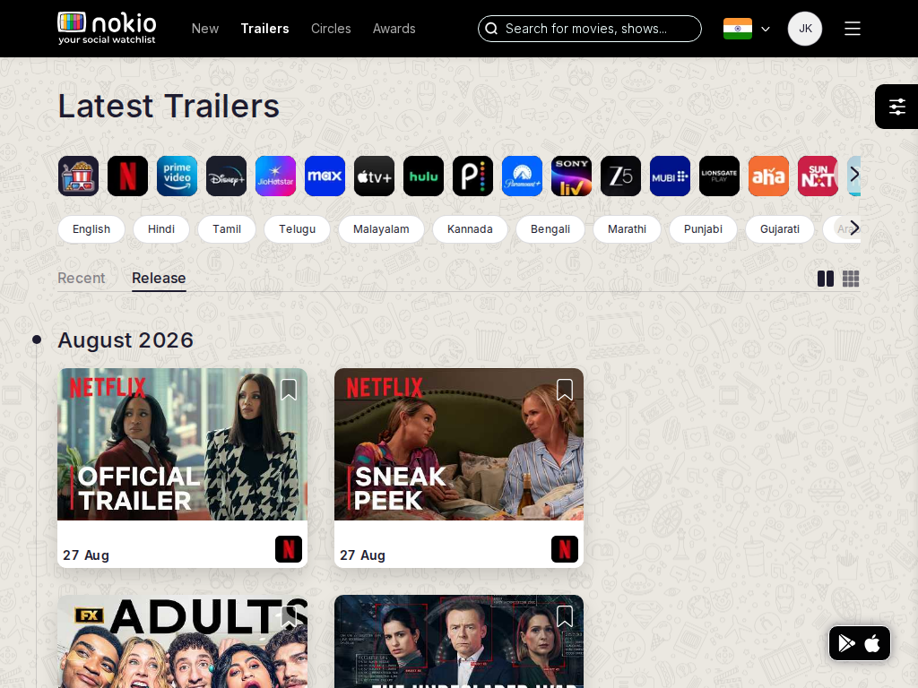Viewport: 918px width, 688px height.
Task: Toggle the Malayalam language filter
Action: (381, 228)
